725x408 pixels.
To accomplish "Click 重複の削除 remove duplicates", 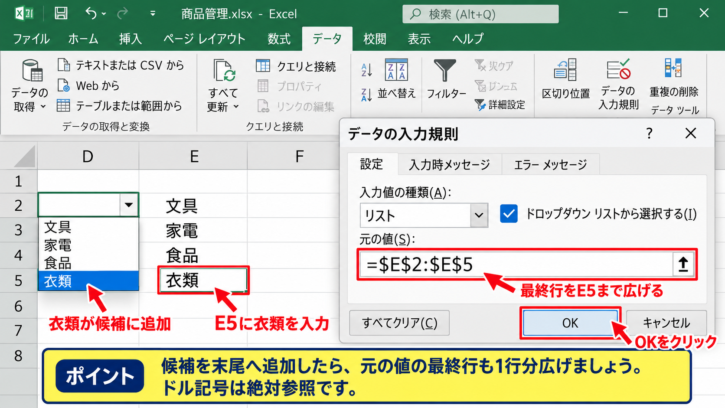I will (674, 78).
